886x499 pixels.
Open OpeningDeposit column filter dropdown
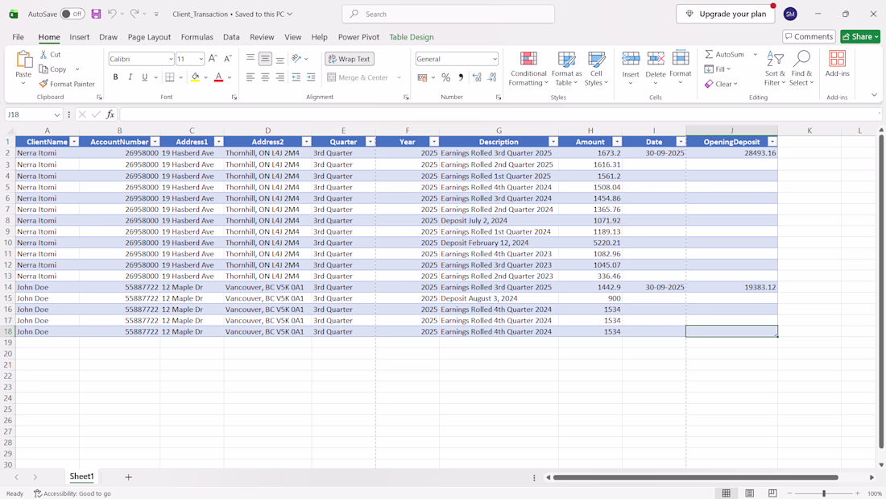coord(772,142)
